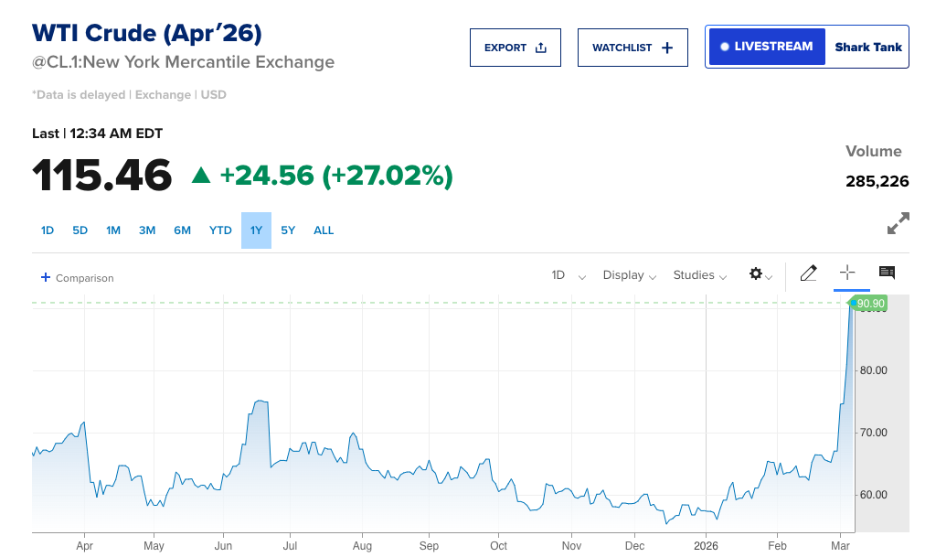Switch chart to 5Y range
This screenshot has width=925, height=557.
[288, 230]
